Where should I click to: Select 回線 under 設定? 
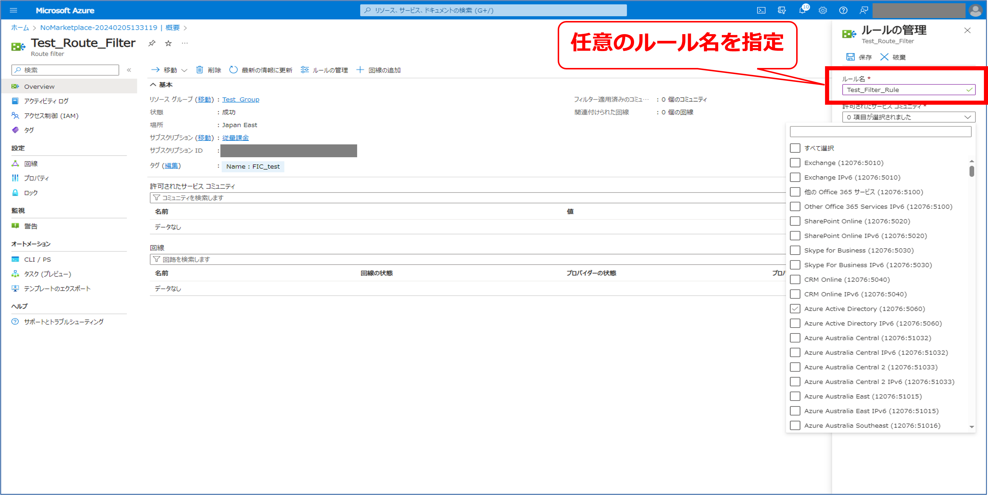pos(31,164)
